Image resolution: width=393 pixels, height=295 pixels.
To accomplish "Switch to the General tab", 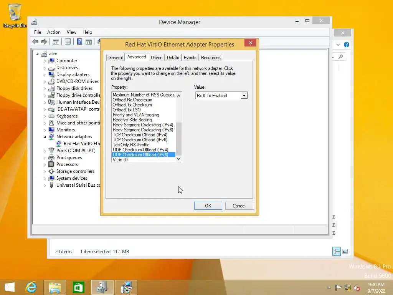I will pos(115,58).
